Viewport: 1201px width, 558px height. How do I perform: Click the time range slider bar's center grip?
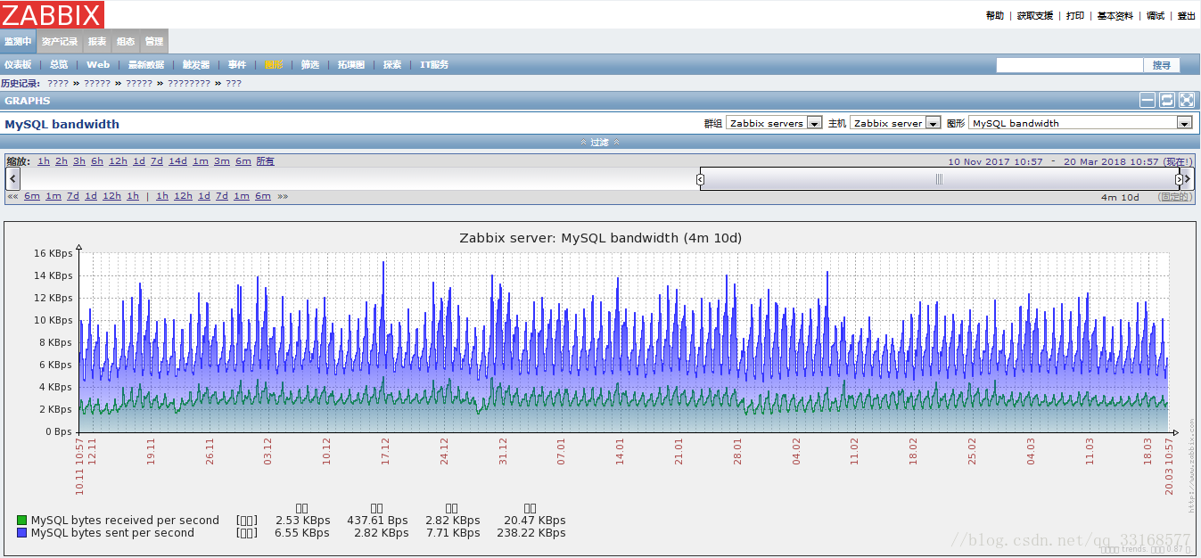[x=939, y=179]
